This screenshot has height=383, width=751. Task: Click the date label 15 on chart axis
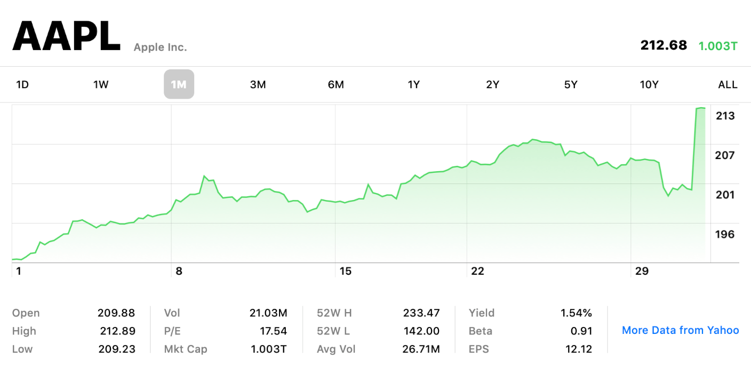345,271
